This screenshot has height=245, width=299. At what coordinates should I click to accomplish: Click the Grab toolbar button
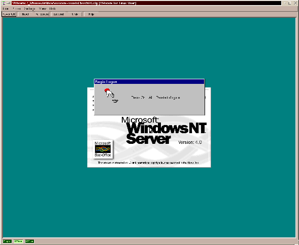pos(75,14)
